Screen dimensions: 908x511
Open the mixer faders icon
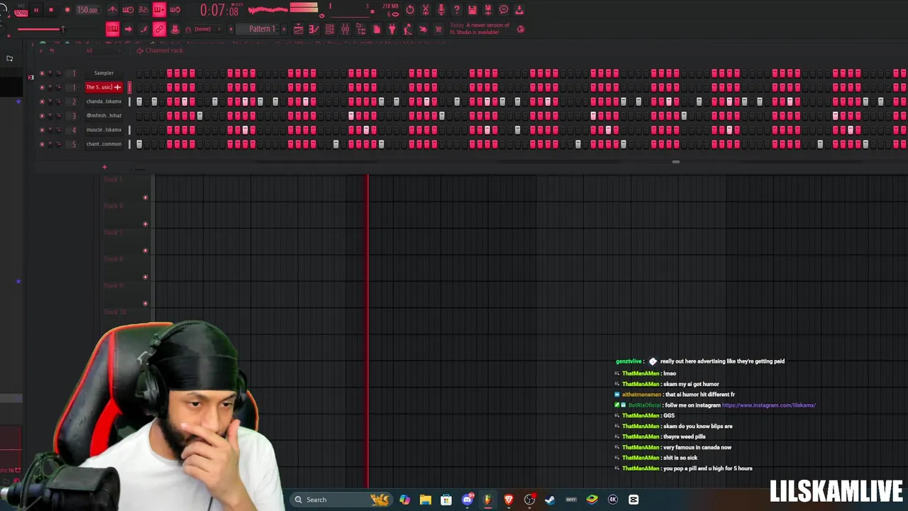[x=345, y=29]
